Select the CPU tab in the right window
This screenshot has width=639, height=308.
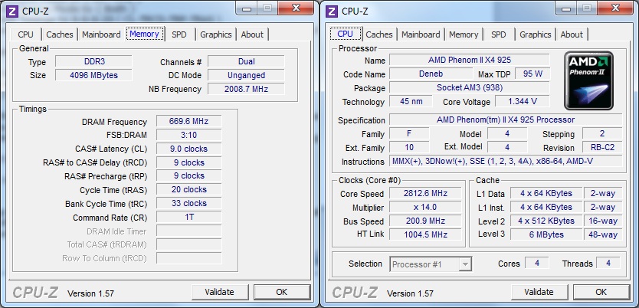click(346, 34)
